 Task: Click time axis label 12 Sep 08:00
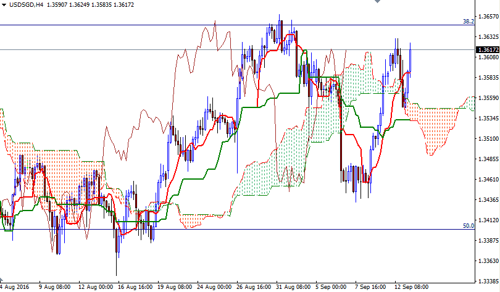pyautogui.click(x=412, y=287)
